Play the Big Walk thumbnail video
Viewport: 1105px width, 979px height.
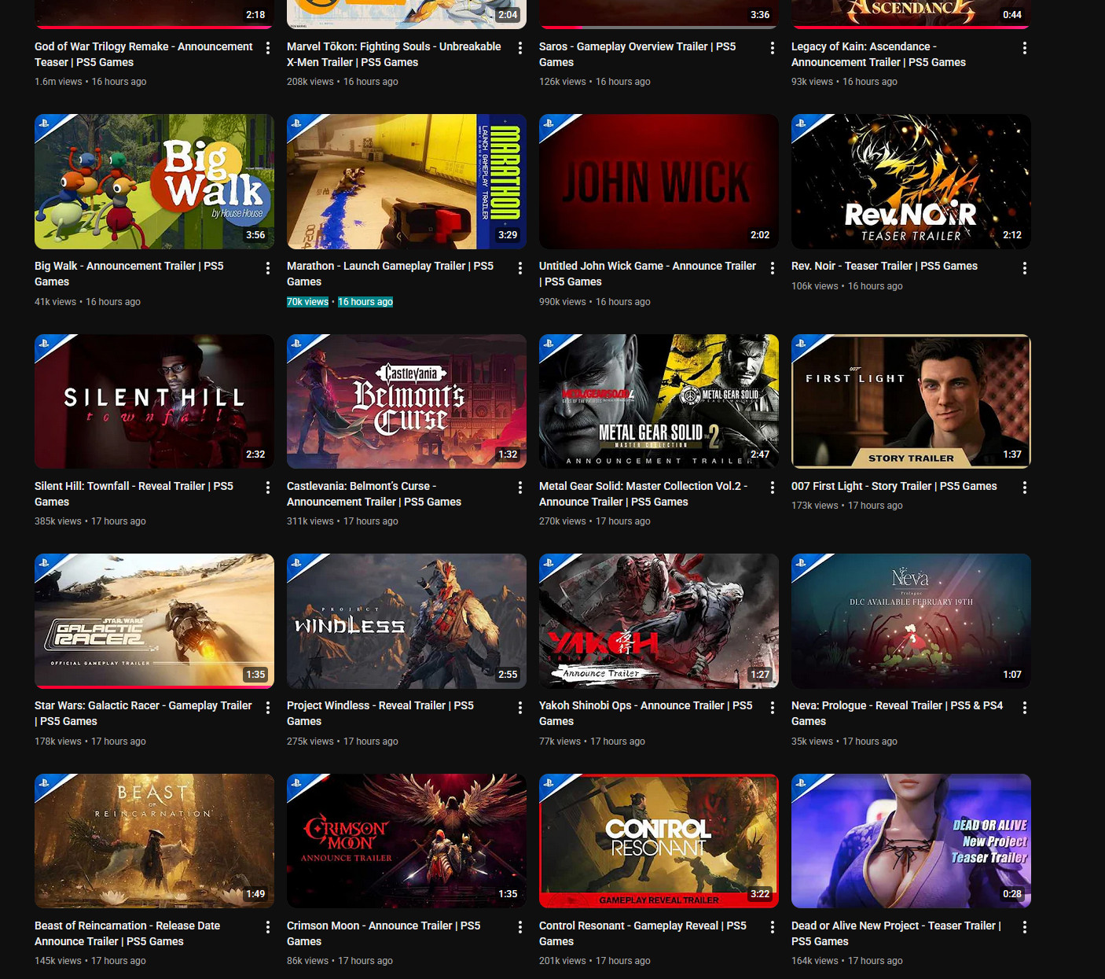tap(154, 182)
